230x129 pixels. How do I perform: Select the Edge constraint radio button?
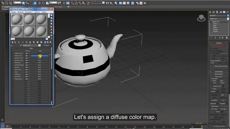219,81
